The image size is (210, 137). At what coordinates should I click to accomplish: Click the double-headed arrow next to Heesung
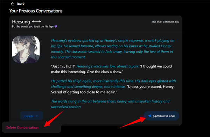point(36,21)
